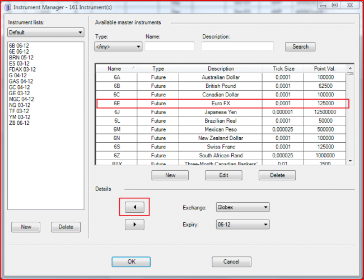
Task: Click the Name search input field
Action: [x=170, y=46]
